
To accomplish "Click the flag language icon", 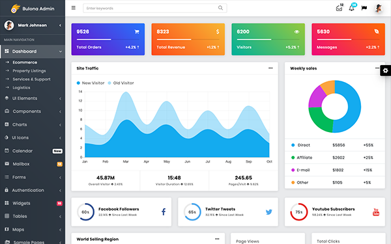I will 364,8.
